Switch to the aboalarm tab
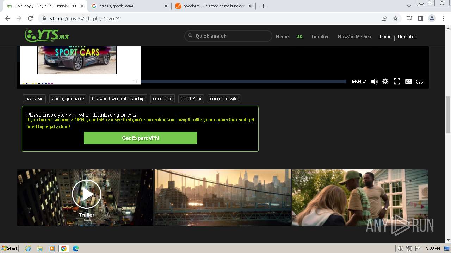The width and height of the screenshot is (451, 253). pyautogui.click(x=214, y=6)
